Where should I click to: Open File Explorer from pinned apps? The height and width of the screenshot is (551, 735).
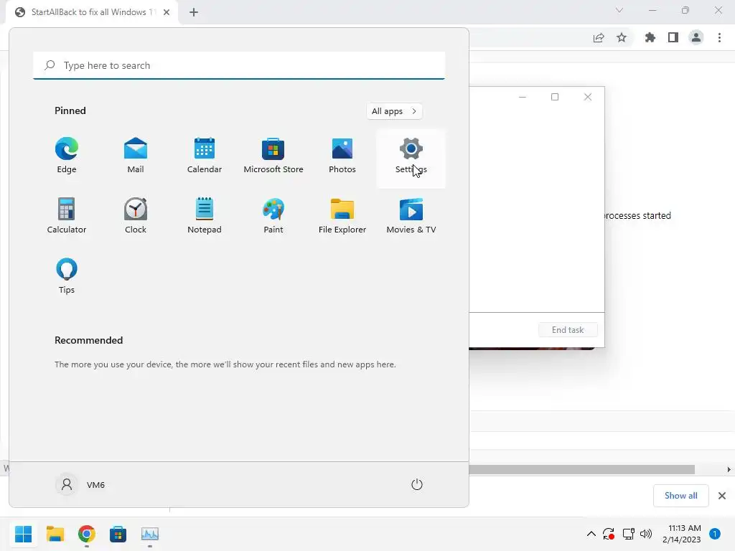342,216
